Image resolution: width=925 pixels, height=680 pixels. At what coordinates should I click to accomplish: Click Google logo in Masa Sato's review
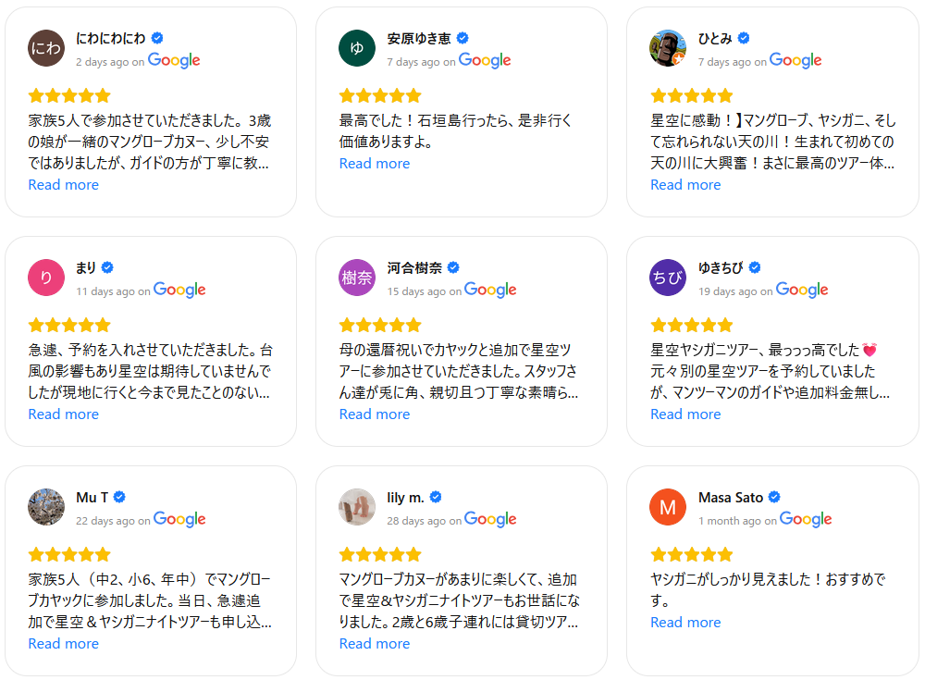click(x=806, y=520)
